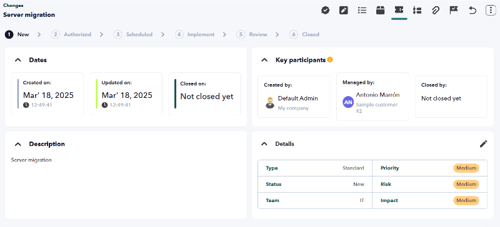Click the Details pencil edit icon

tap(483, 144)
